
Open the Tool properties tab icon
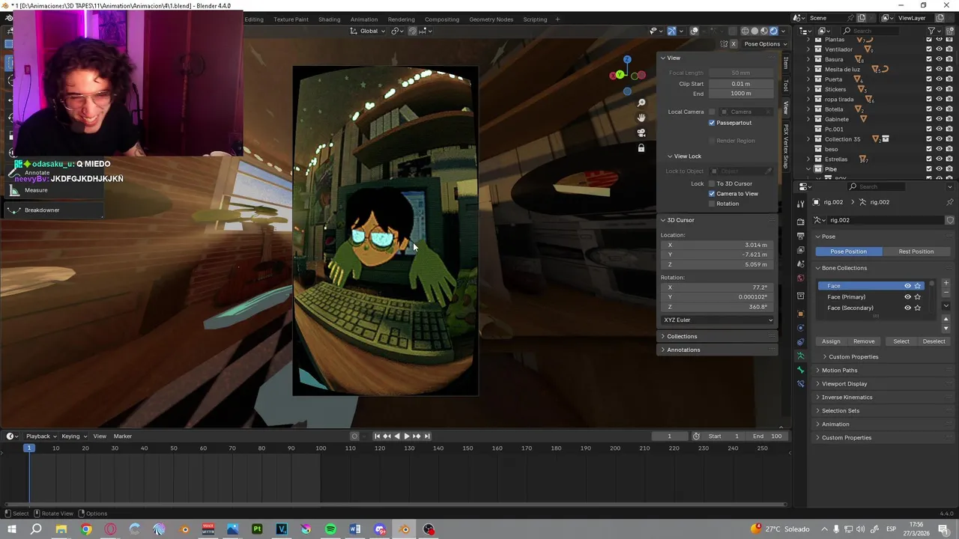coord(800,204)
